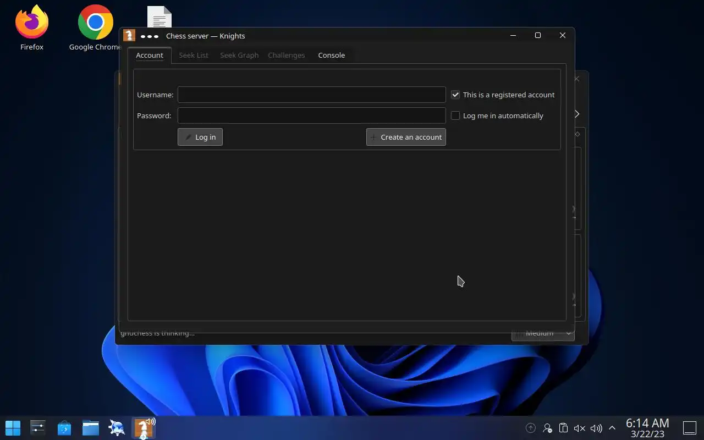
Task: Select the Seek List tab
Action: (194, 55)
